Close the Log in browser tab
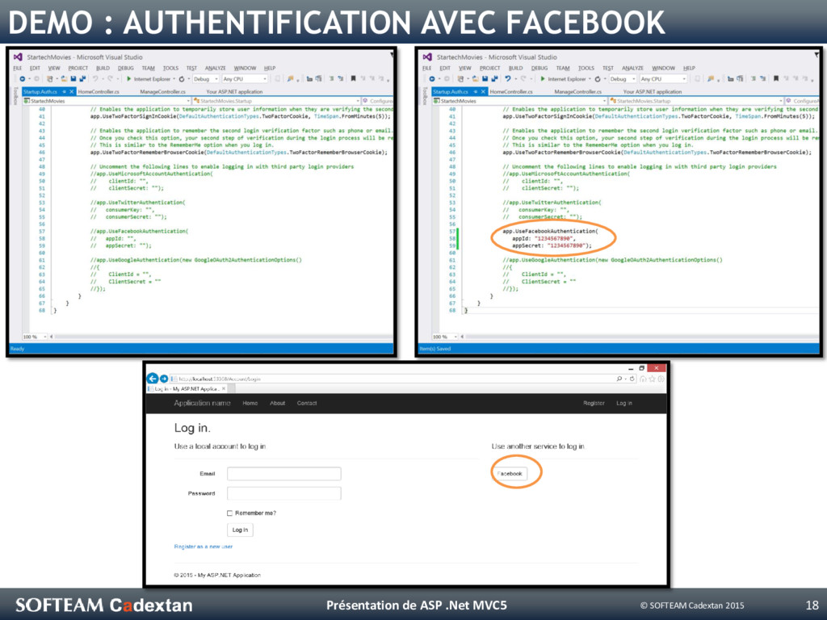 [x=224, y=388]
